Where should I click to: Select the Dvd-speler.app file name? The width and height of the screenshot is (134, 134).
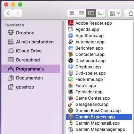pos(90,73)
